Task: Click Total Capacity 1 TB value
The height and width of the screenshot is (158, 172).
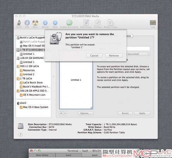Action: [x=120, y=124]
